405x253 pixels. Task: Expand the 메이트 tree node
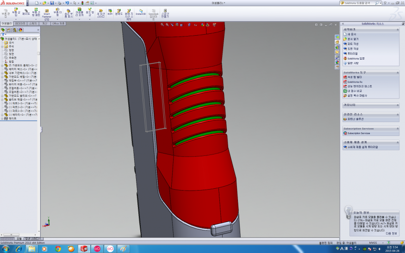click(2, 118)
